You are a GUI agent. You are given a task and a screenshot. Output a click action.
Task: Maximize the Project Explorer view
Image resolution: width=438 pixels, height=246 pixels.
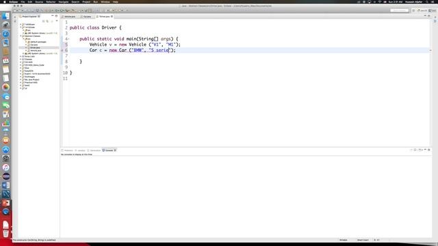(x=56, y=16)
